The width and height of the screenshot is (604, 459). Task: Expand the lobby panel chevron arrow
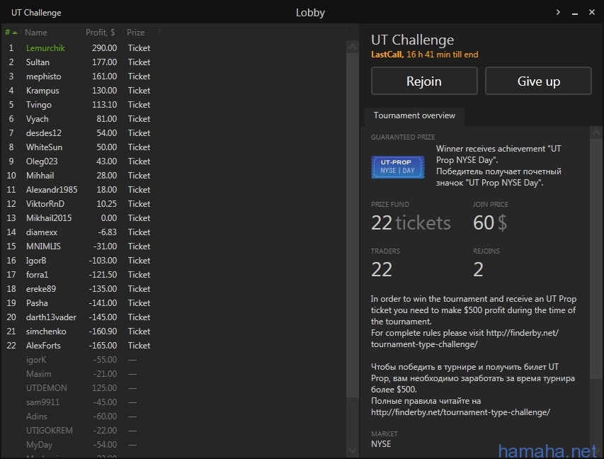click(x=558, y=12)
